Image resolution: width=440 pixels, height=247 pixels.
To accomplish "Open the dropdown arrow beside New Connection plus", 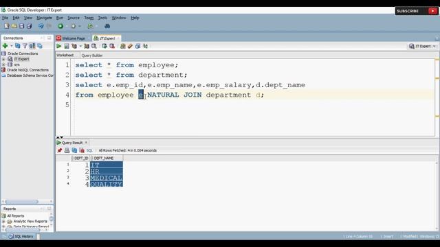I will pos(11,46).
